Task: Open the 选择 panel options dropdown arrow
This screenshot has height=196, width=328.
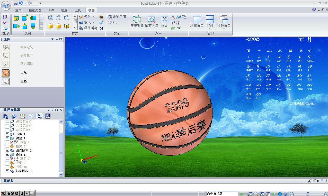Action: click(52, 39)
